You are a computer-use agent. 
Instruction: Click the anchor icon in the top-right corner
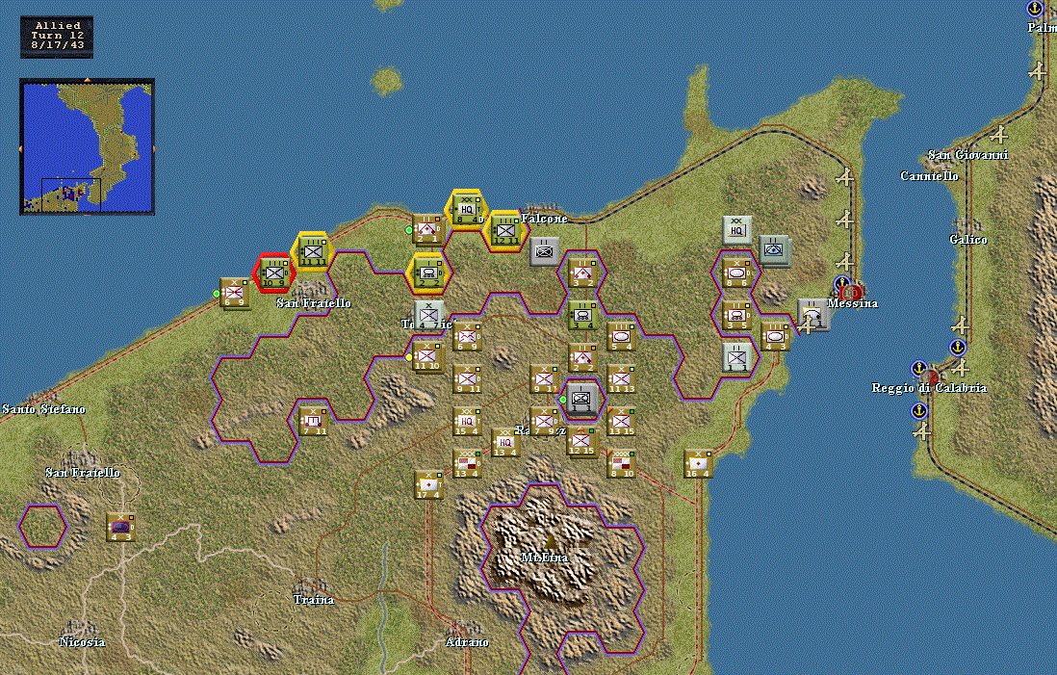coord(1034,10)
